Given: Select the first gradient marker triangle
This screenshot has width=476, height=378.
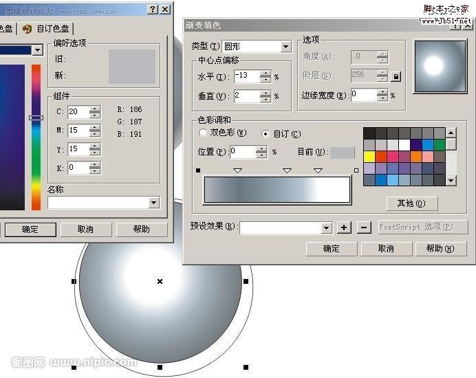Looking at the screenshot, I should point(238,171).
